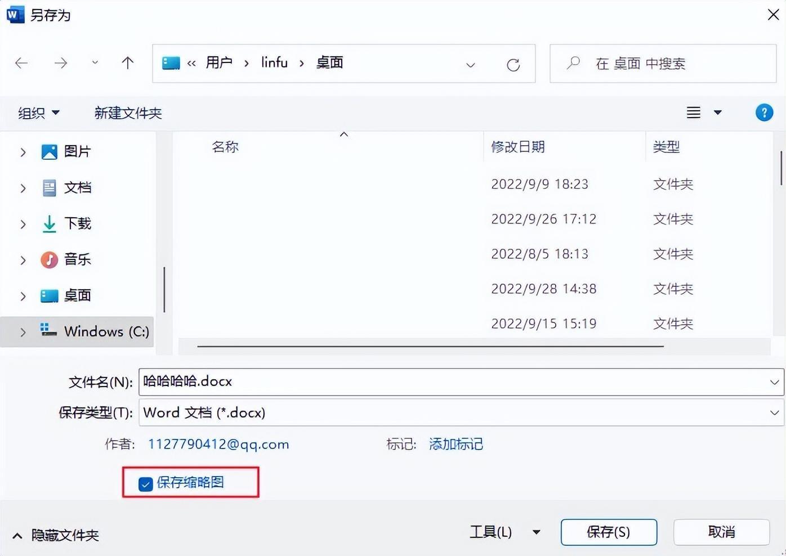
Task: Change the view layout icon
Action: tap(694, 113)
